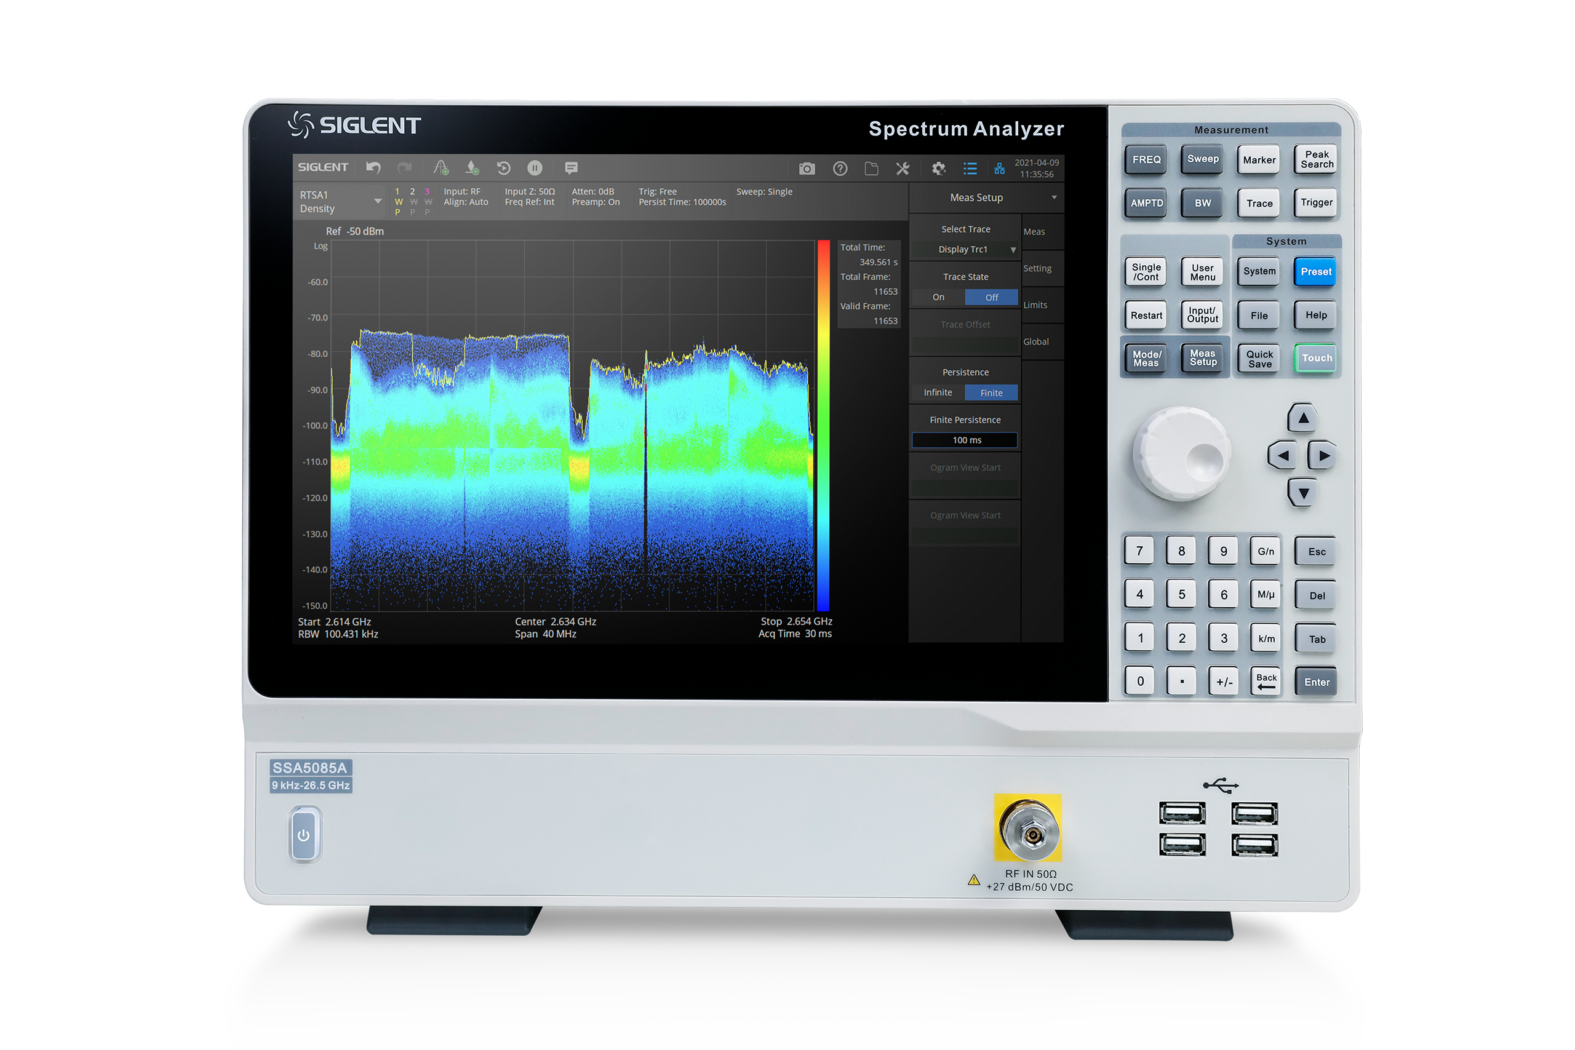Switch Persistence to Infinite
This screenshot has height=1050, width=1575.
point(938,392)
